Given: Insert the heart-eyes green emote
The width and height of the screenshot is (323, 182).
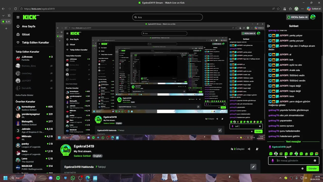Looking at the screenshot, I should pos(317,154).
